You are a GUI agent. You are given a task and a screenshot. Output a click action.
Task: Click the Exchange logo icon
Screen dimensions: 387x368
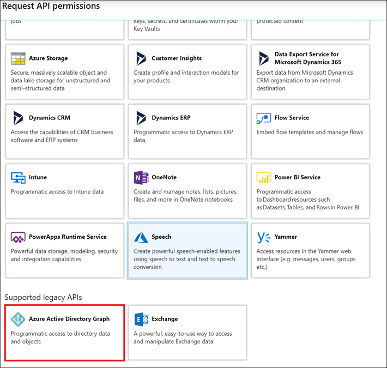[x=141, y=319]
